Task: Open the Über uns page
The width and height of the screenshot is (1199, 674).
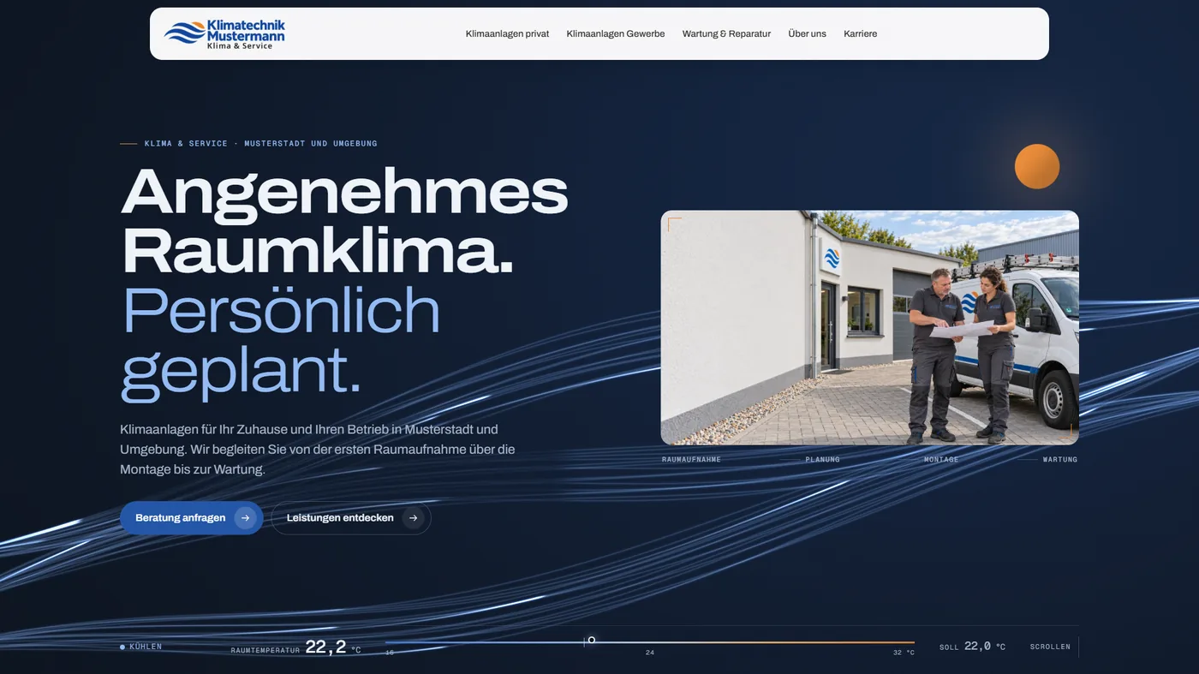Action: [807, 34]
